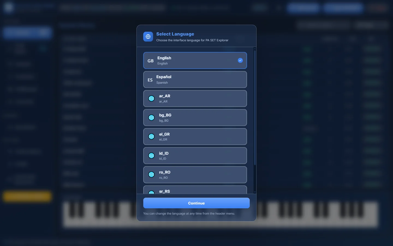The height and width of the screenshot is (246, 393).
Task: Select the Español language option
Action: point(195,80)
